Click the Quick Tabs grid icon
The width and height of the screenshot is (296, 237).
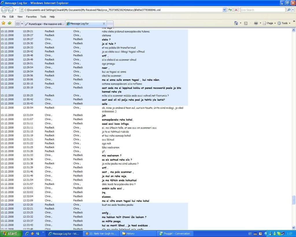tap(18, 24)
